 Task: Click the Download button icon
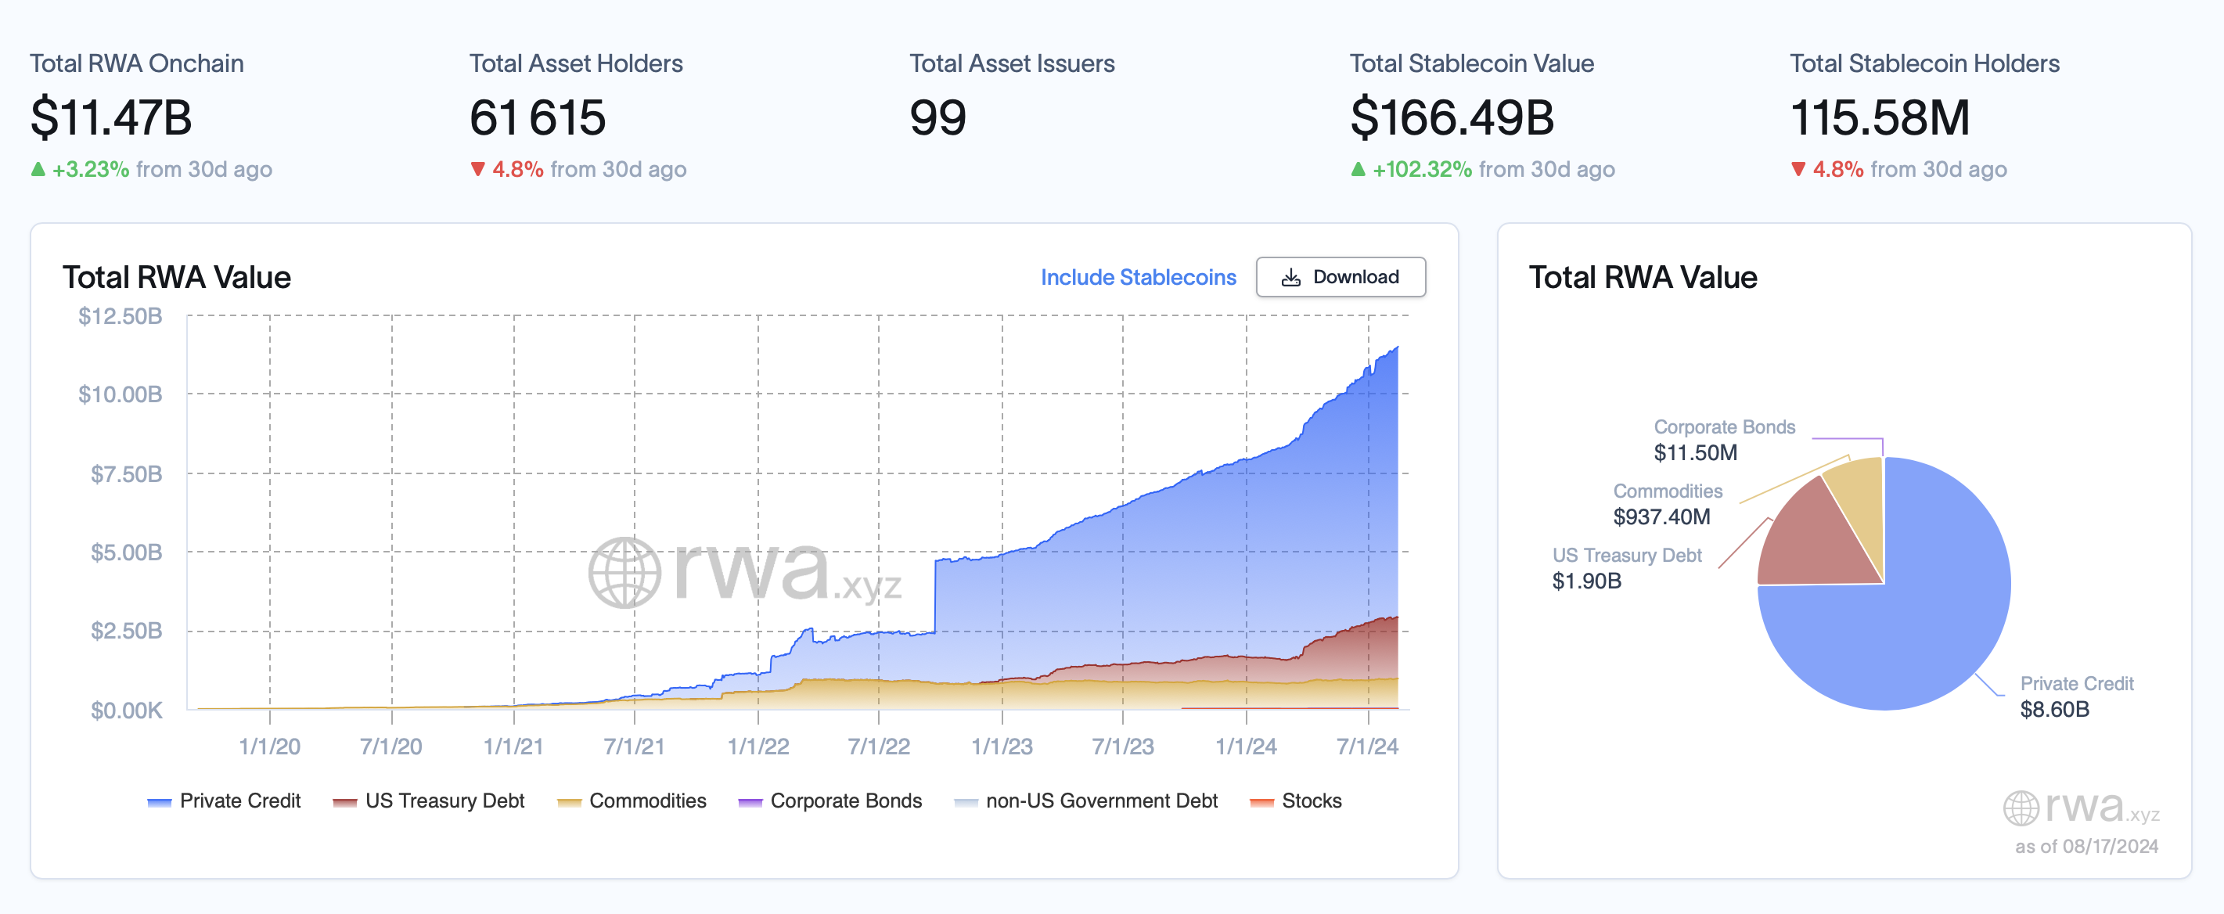pos(1290,277)
